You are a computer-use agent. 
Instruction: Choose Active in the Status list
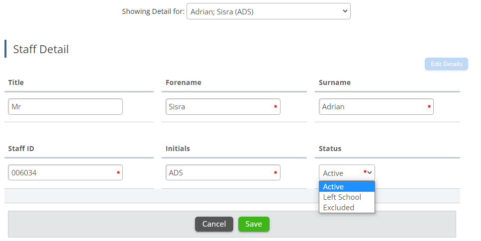coord(346,187)
